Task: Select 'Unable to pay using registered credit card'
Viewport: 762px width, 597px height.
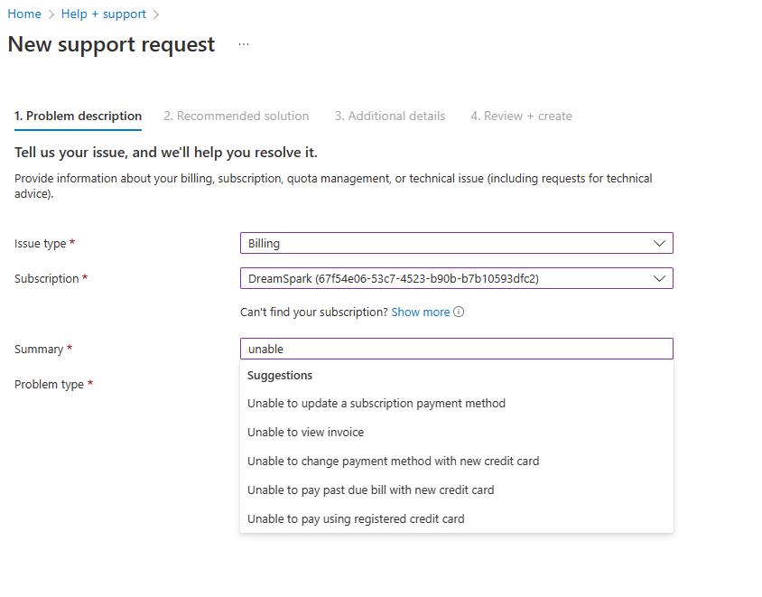Action: pos(356,519)
